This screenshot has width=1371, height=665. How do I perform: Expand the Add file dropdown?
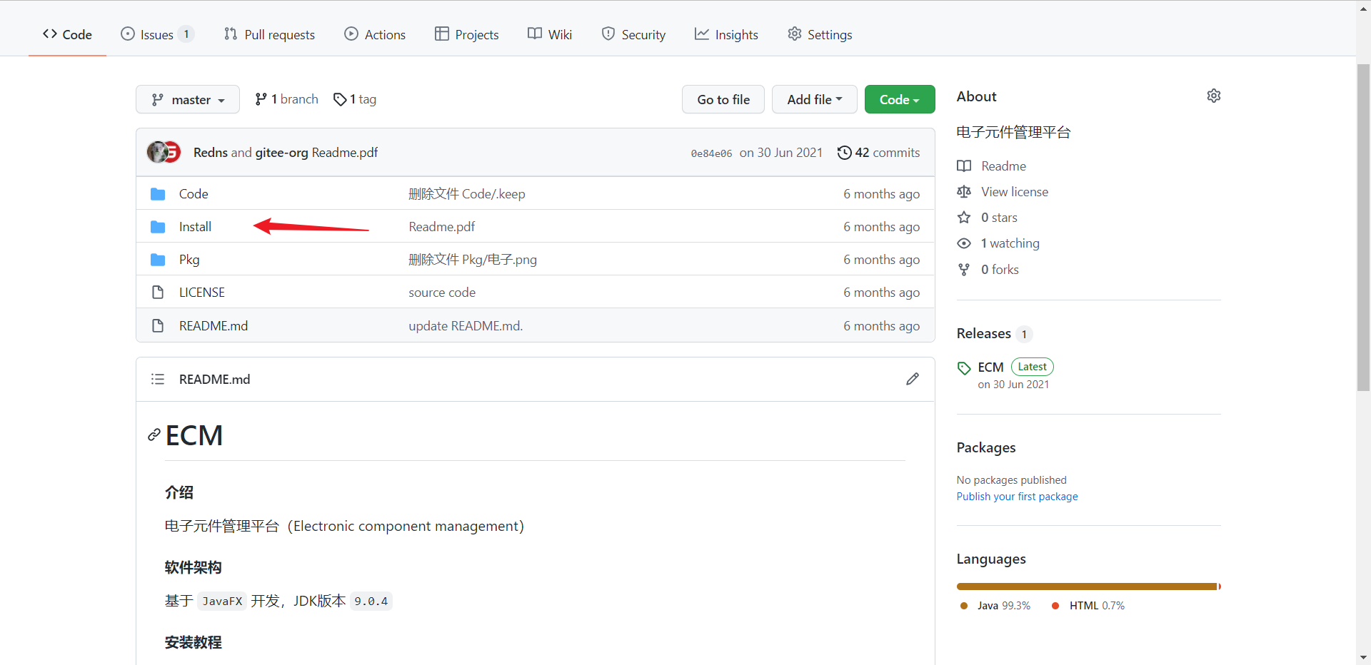coord(814,100)
